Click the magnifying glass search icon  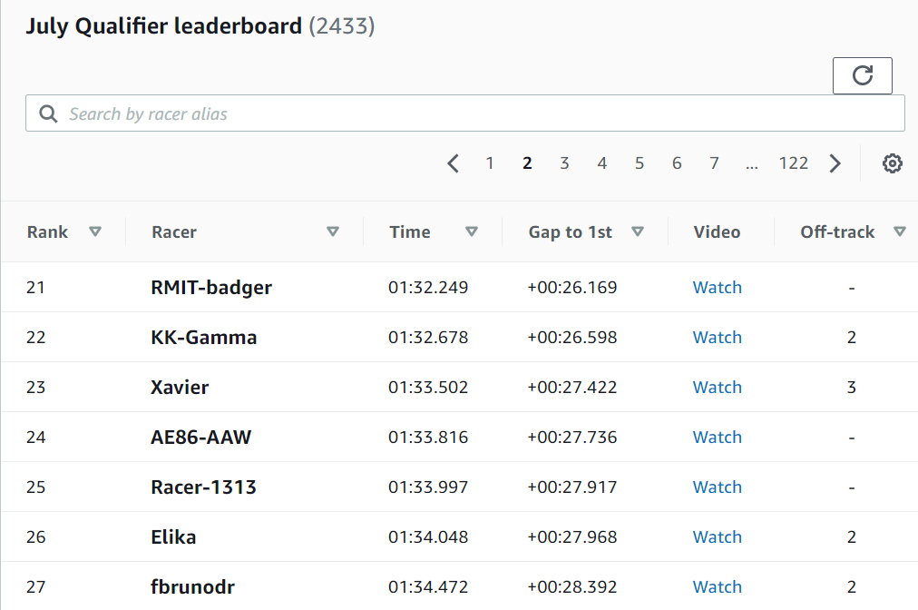[48, 113]
